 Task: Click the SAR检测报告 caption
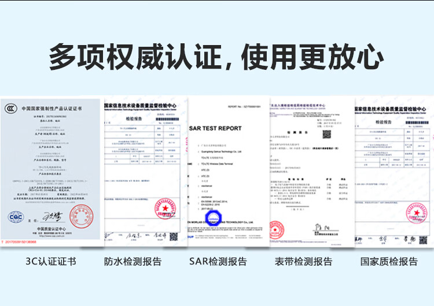coord(218,262)
